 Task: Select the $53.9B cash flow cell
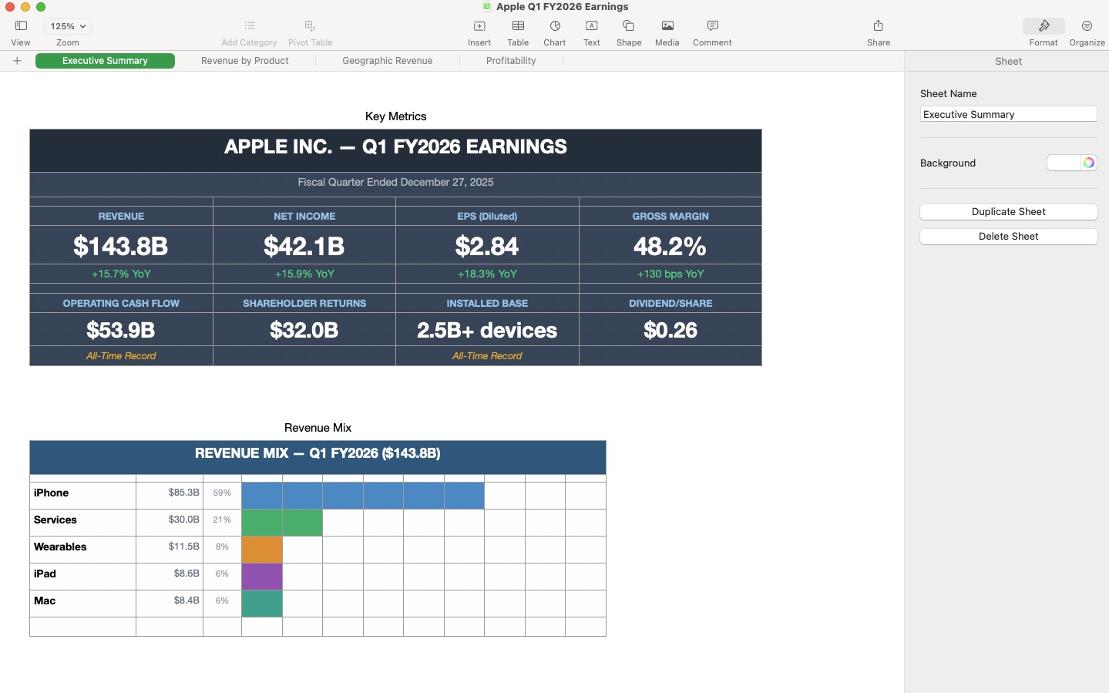(121, 330)
